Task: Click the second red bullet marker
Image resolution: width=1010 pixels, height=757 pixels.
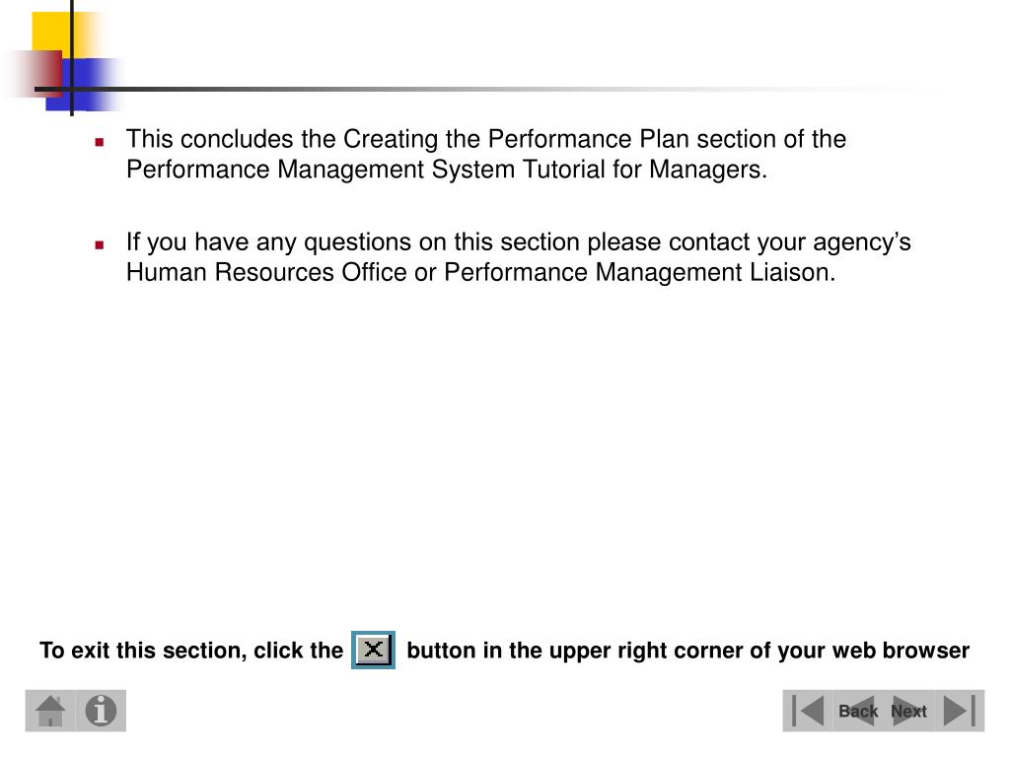Action: pyautogui.click(x=100, y=244)
